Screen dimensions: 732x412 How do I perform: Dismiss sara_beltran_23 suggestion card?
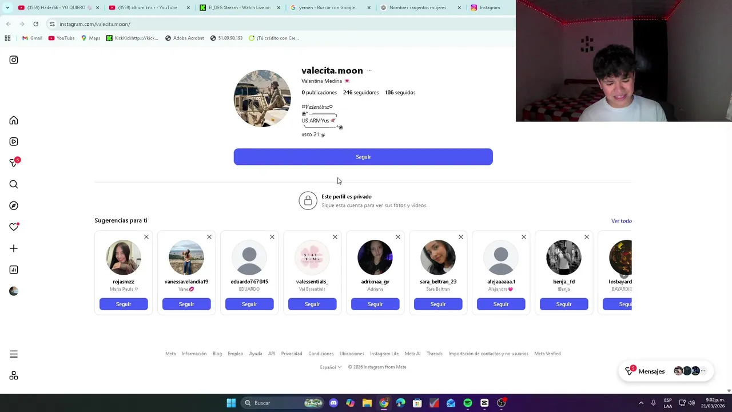[x=461, y=237]
